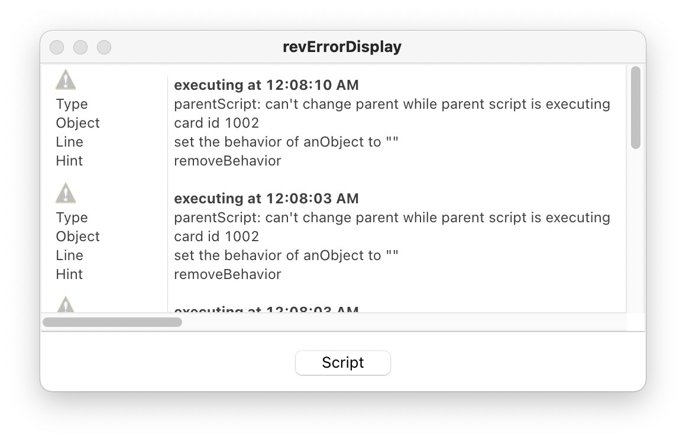The image size is (686, 441).
Task: Click the removeBehavior hint of the 12:08:10 error
Action: (227, 161)
